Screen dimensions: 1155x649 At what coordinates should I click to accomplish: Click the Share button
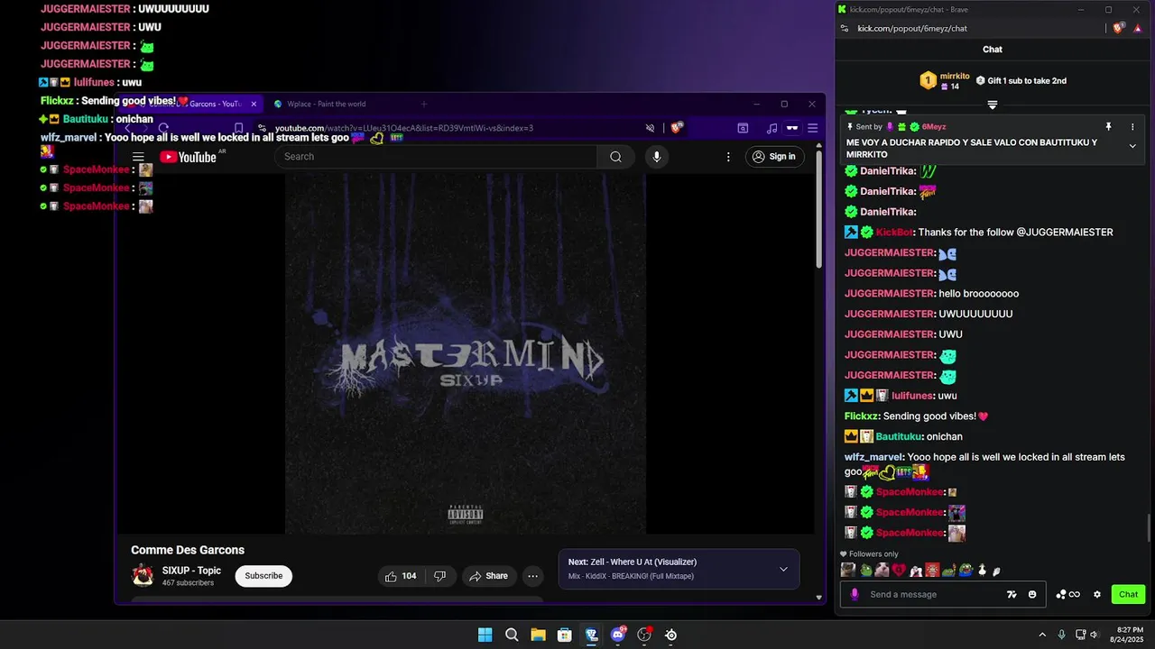(x=488, y=576)
